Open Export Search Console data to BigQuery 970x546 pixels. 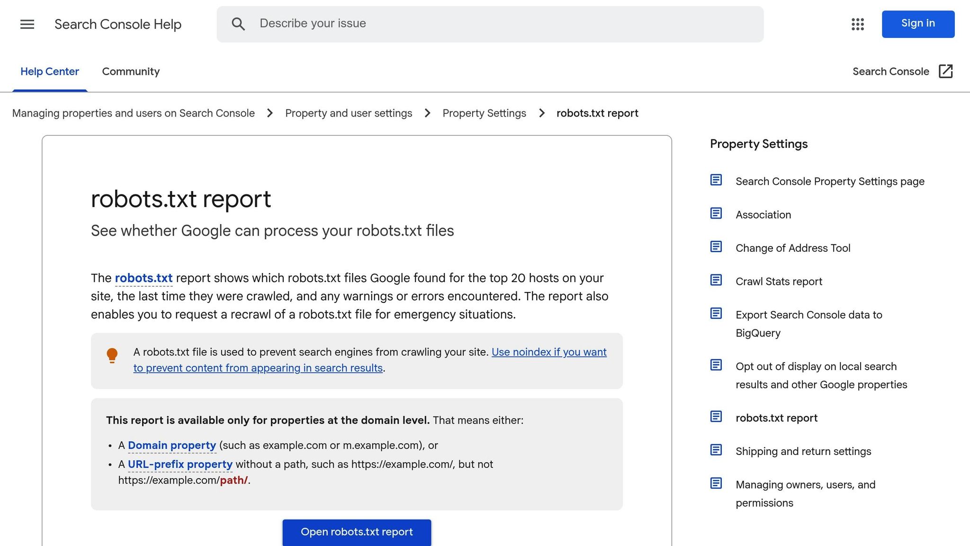(x=809, y=324)
